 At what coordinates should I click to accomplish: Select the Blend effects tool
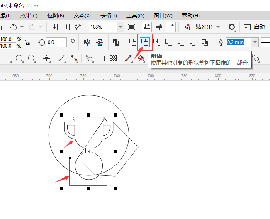(x=89, y=58)
